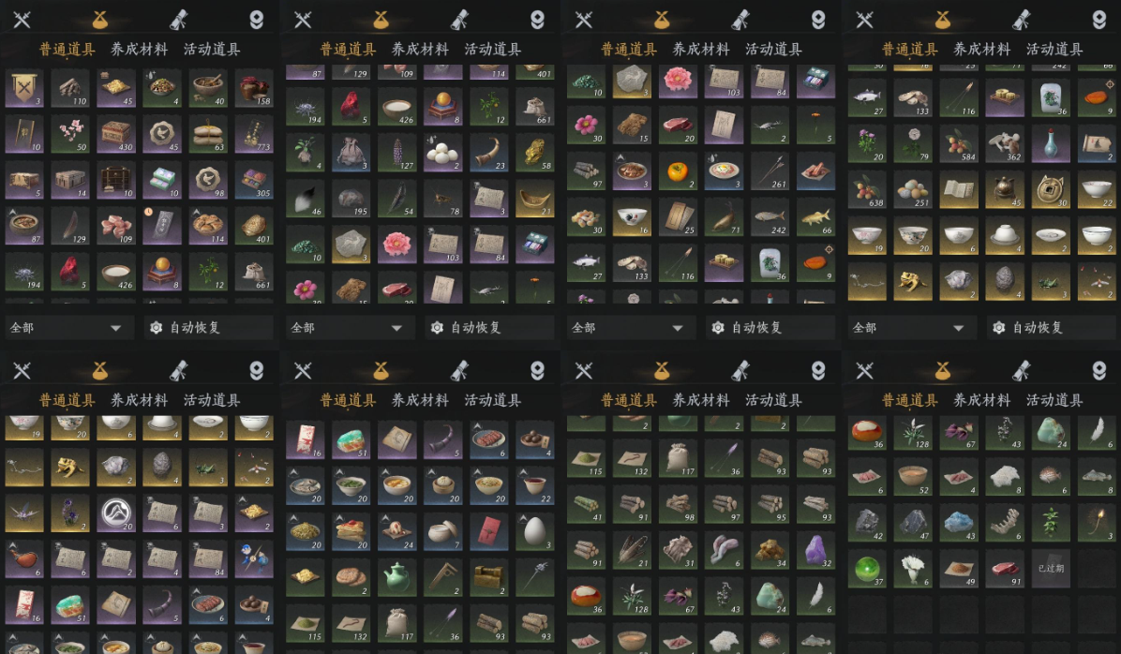Switch to 活动道具 tab in bottom-left panel

pos(212,400)
